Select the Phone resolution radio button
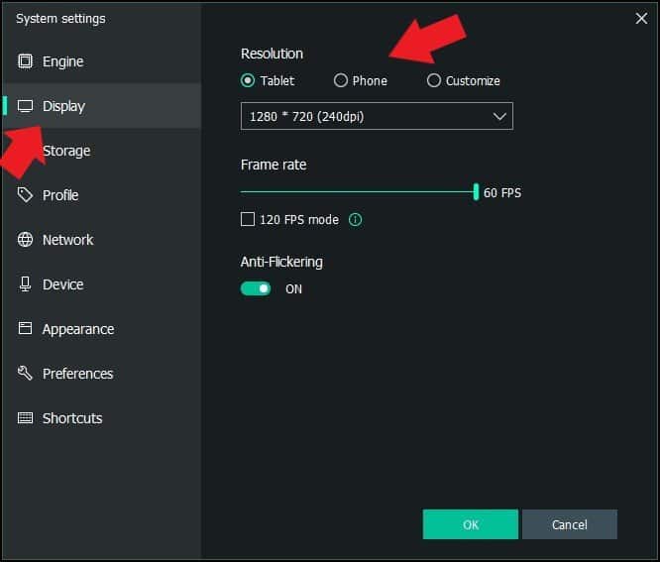The image size is (660, 562). click(341, 81)
